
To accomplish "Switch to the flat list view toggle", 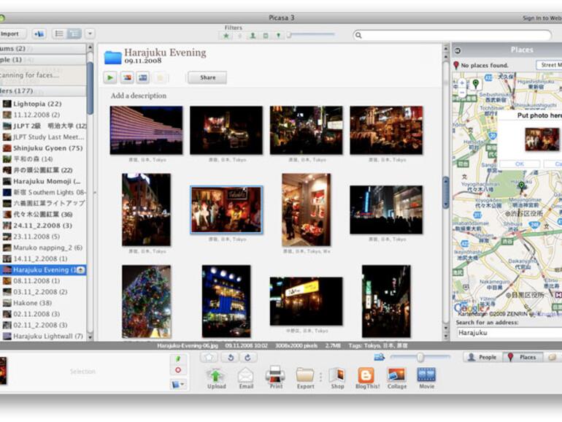I will point(59,34).
